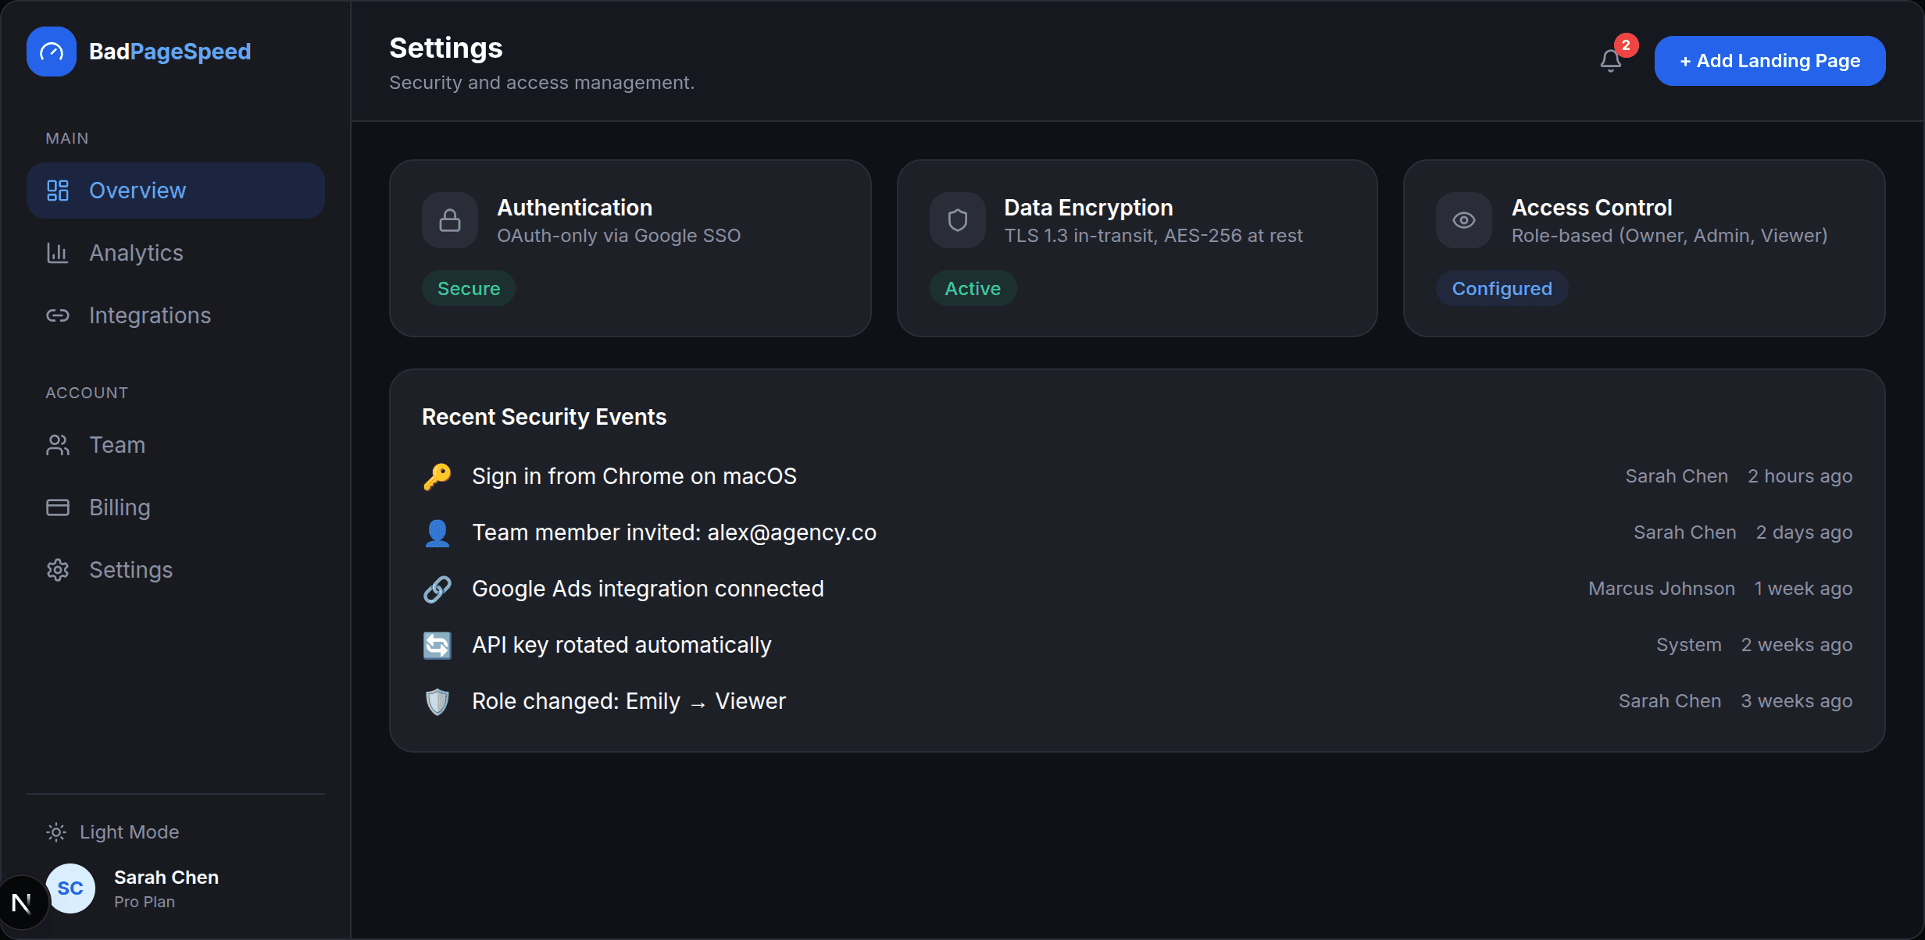Click the BadPageSpeed brand name

(x=170, y=52)
